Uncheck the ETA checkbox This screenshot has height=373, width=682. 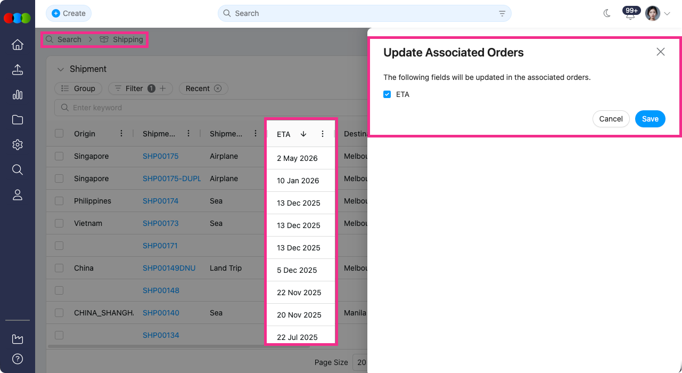(387, 94)
